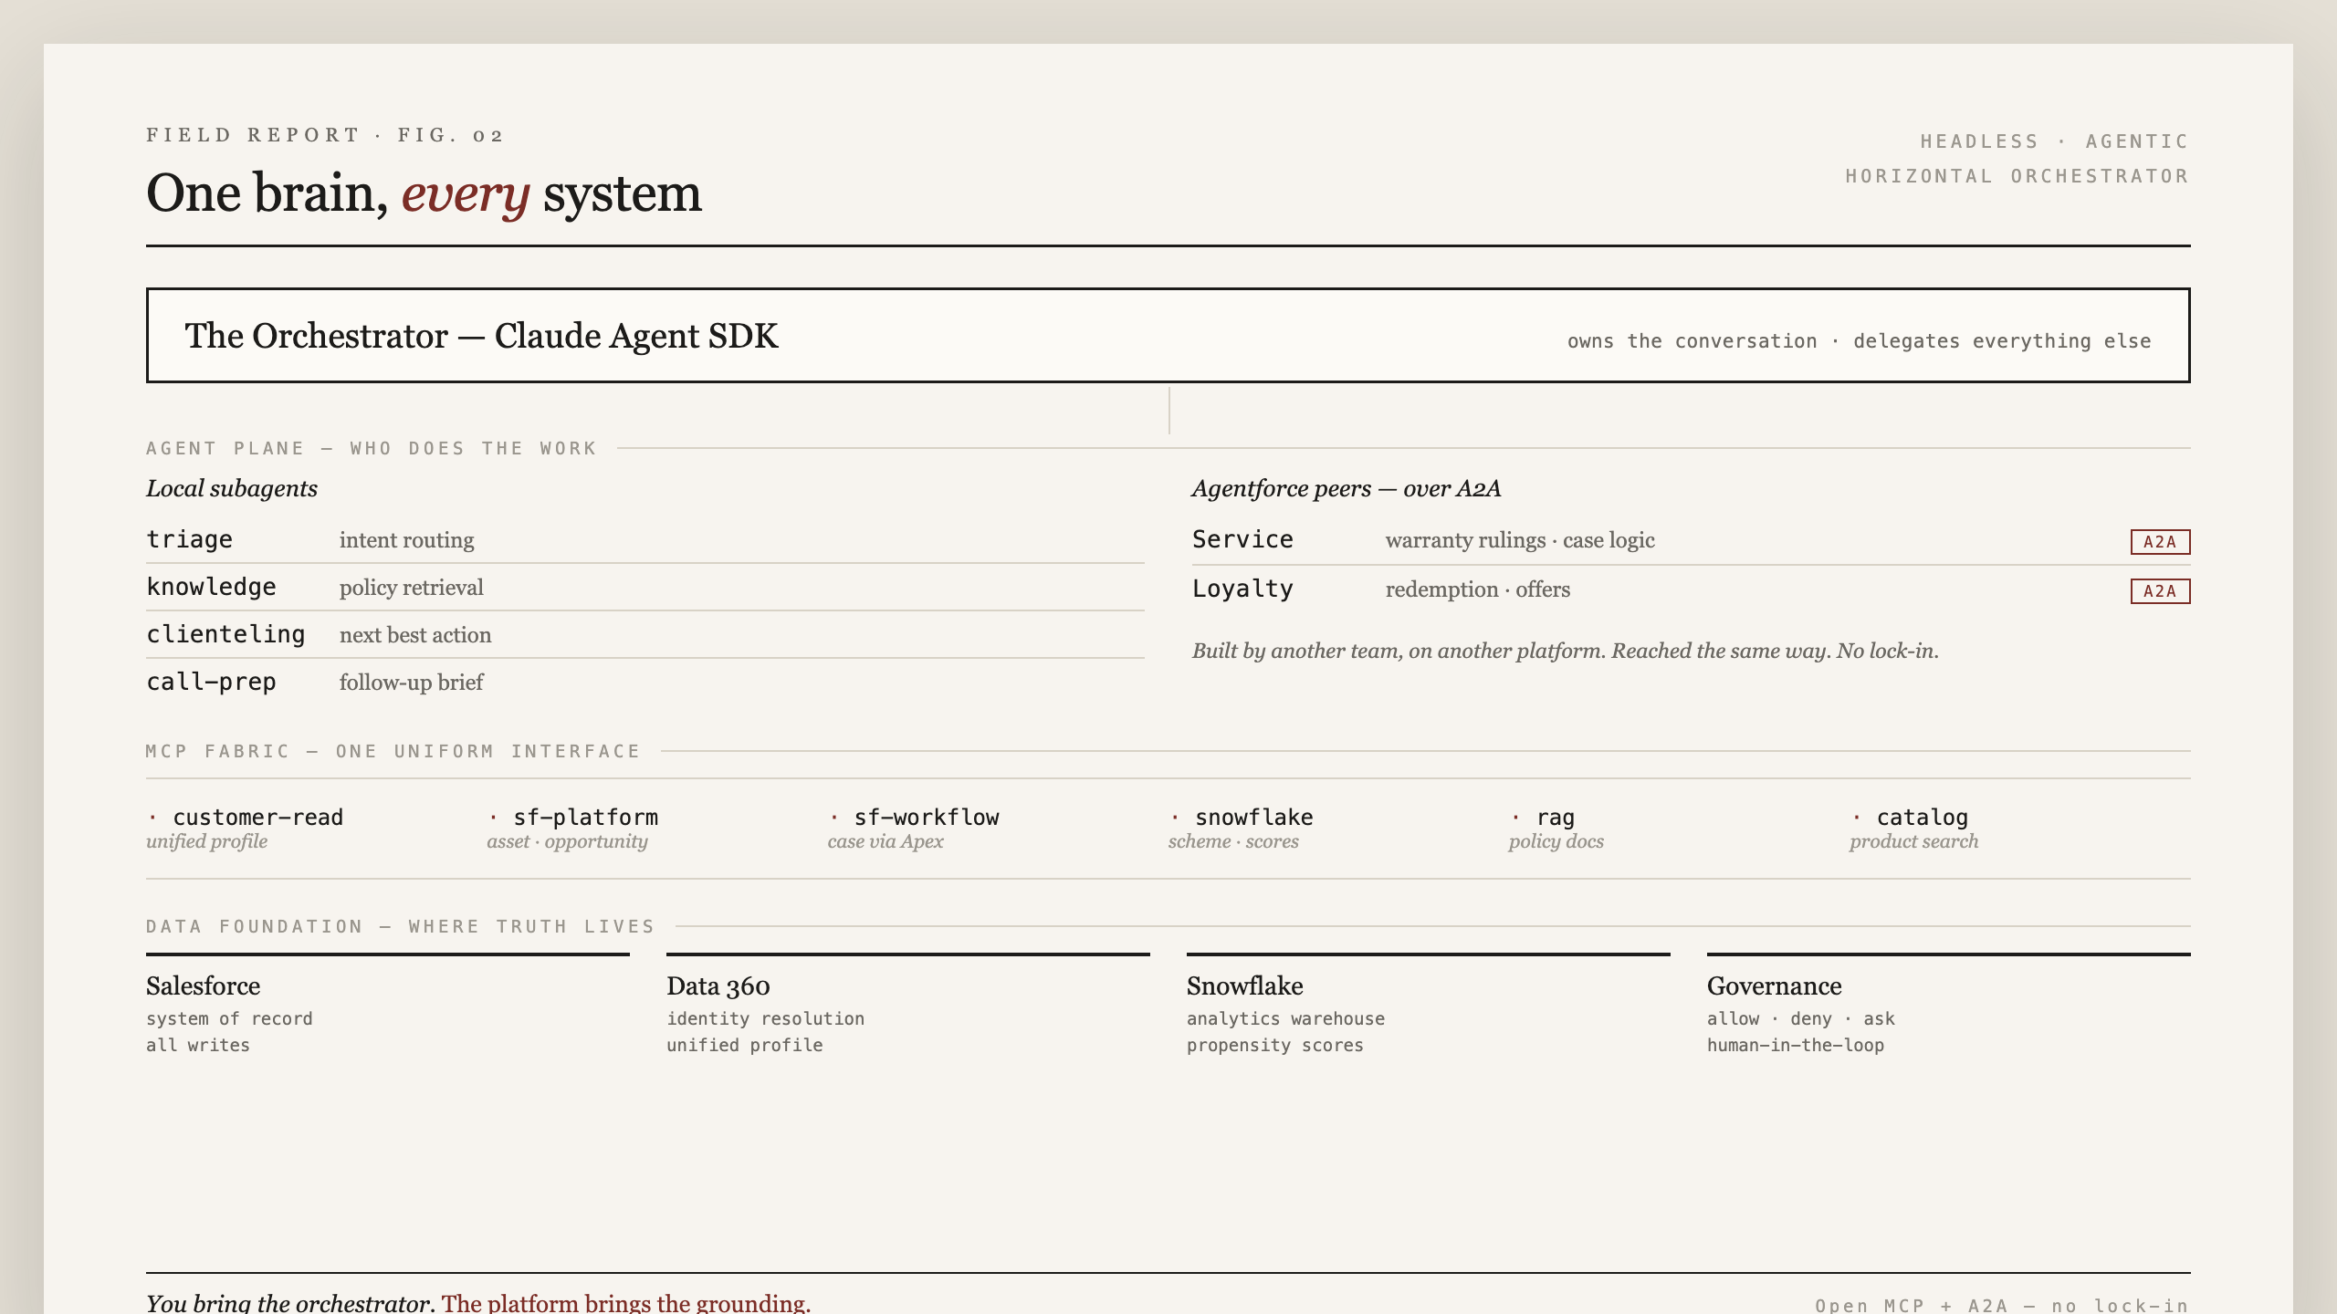Click the 'policy docs' caption

pos(1556,841)
